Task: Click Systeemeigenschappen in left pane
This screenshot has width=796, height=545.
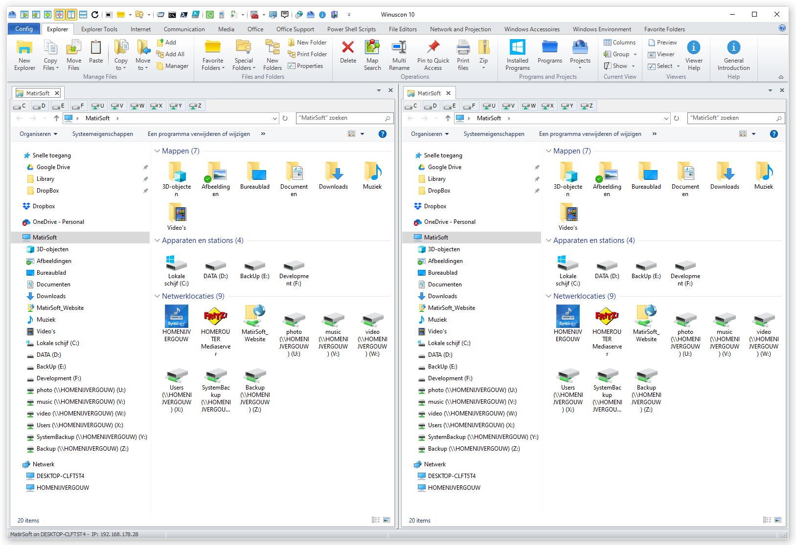Action: click(x=103, y=134)
